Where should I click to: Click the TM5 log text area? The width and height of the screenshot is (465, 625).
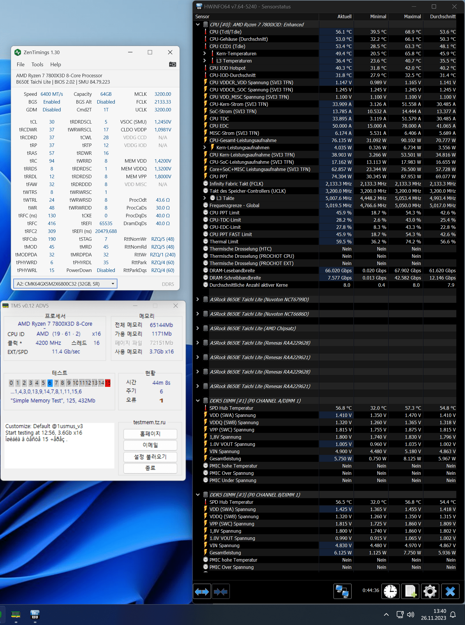tap(60, 446)
